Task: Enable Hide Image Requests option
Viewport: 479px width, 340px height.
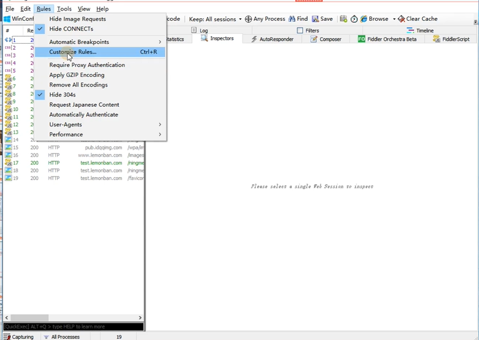Action: pyautogui.click(x=77, y=19)
